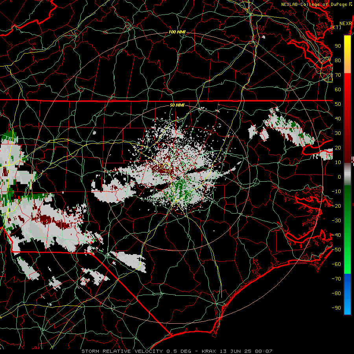Click the STORM RELATIVE VELOCITY caption text
Viewport: 354px width, 354px height.
pyautogui.click(x=122, y=351)
